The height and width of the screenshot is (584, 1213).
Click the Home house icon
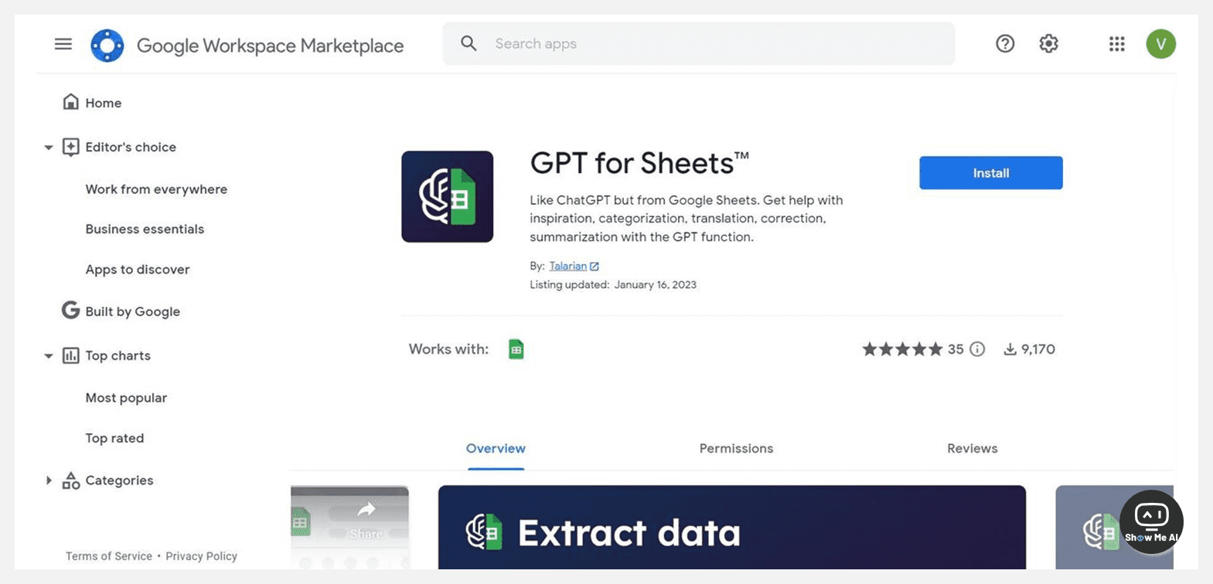tap(70, 102)
